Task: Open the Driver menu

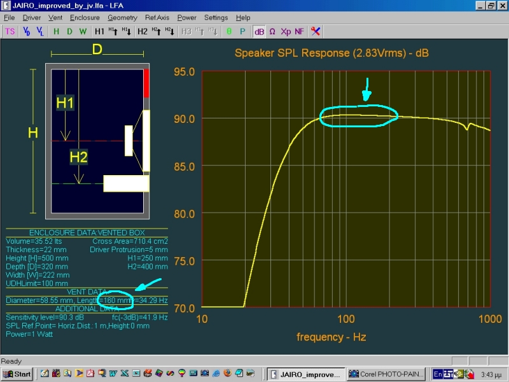Action: click(31, 18)
